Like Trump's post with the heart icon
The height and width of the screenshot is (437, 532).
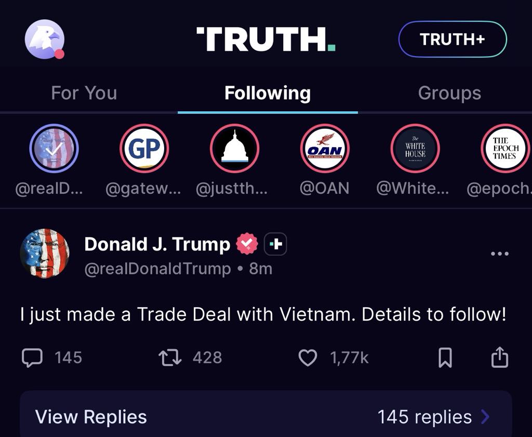(x=308, y=357)
